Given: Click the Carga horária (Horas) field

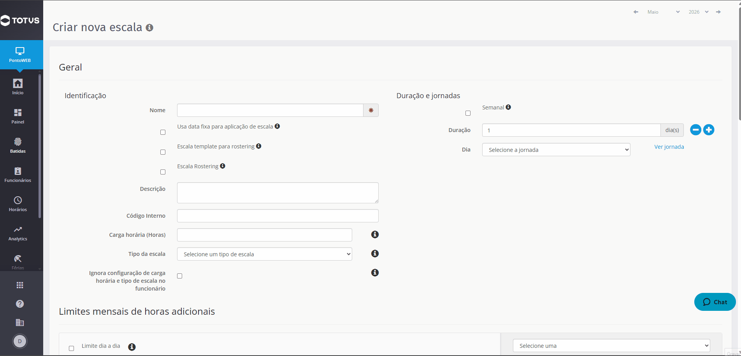Looking at the screenshot, I should 265,235.
